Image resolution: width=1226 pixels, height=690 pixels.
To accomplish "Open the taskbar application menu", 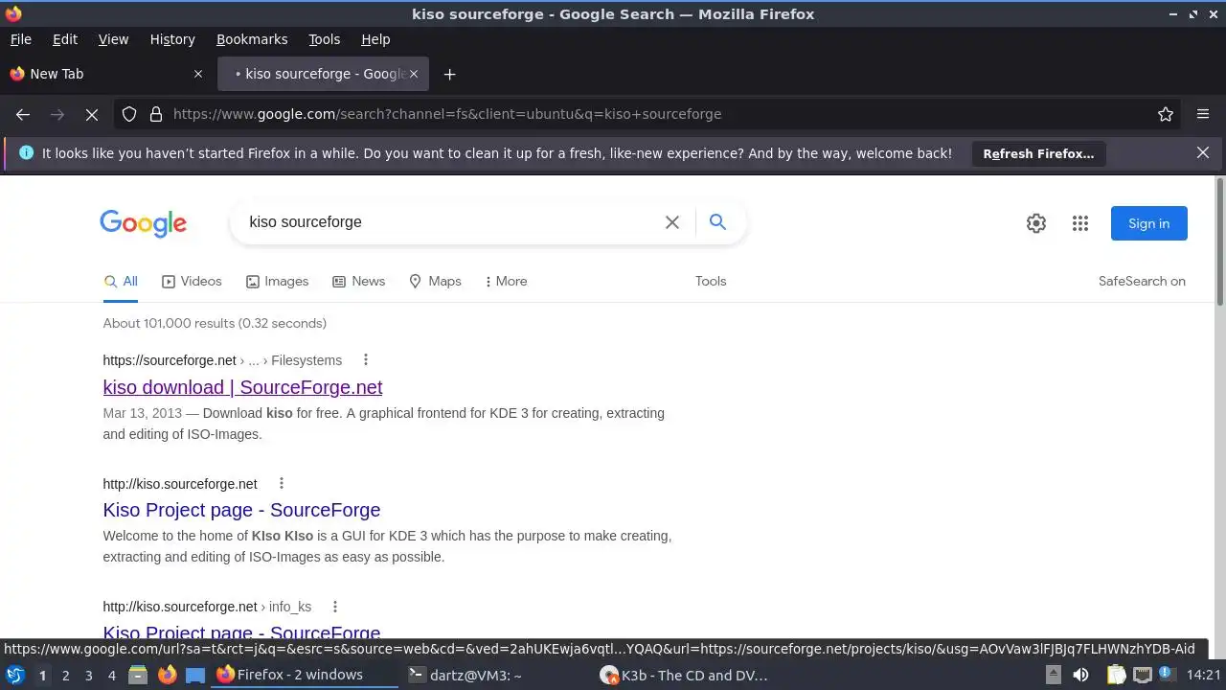I will [x=14, y=676].
